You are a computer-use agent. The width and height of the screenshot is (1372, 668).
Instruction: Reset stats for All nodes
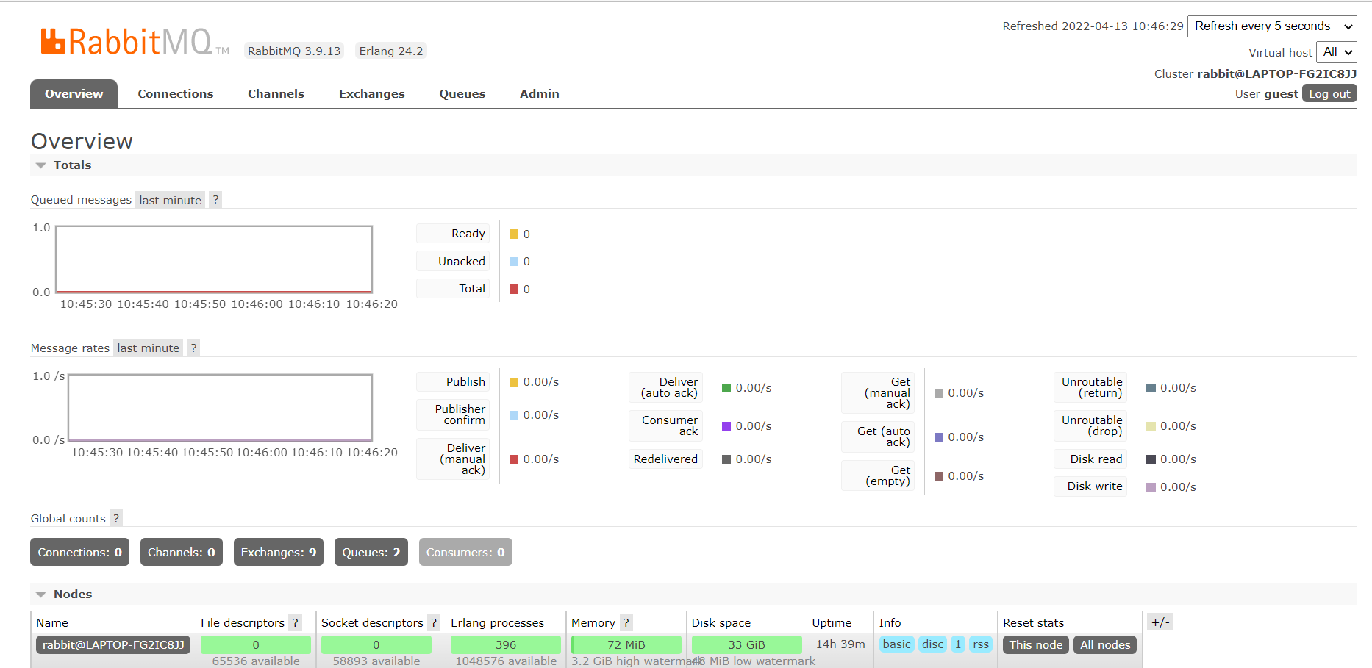tap(1105, 644)
